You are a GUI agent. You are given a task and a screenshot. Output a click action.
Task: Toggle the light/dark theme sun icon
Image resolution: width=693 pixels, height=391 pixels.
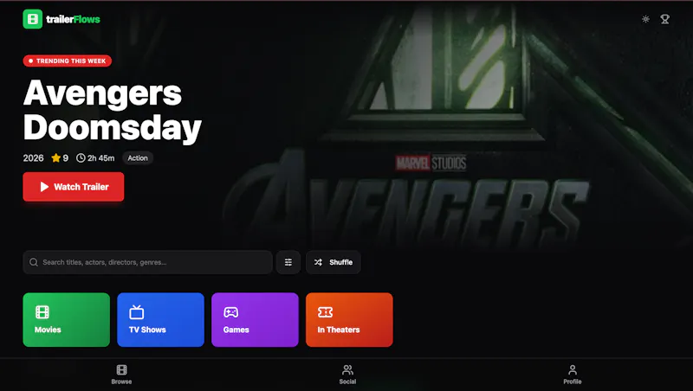[x=645, y=19]
